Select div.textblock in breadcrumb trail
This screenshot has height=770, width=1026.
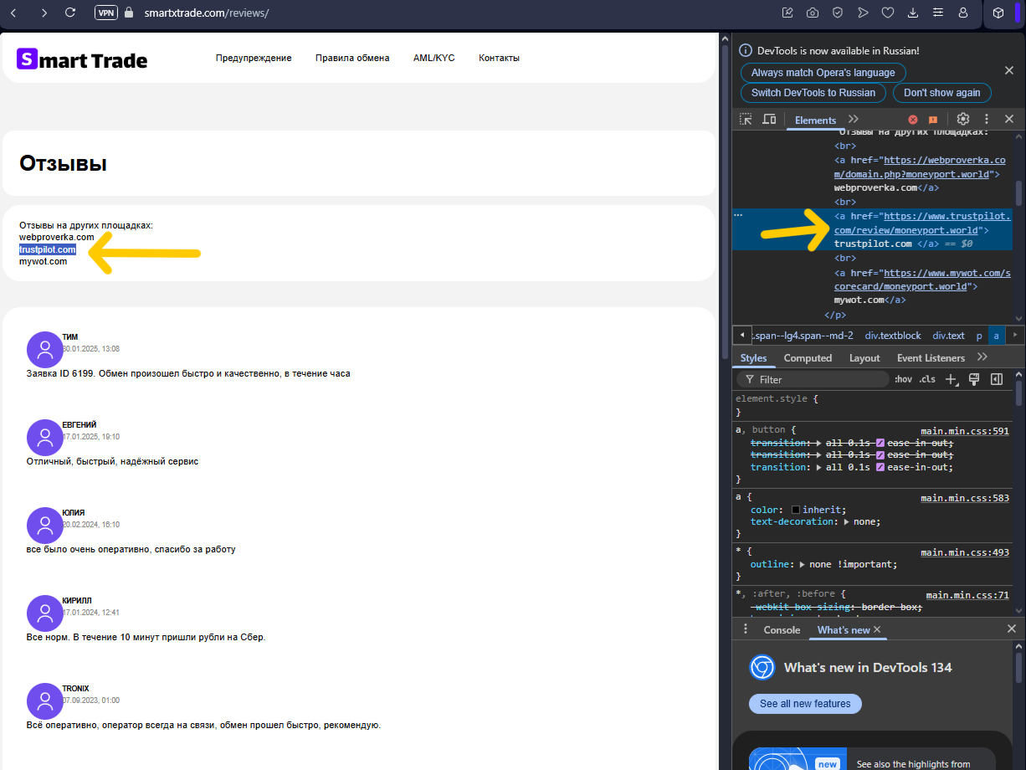893,336
